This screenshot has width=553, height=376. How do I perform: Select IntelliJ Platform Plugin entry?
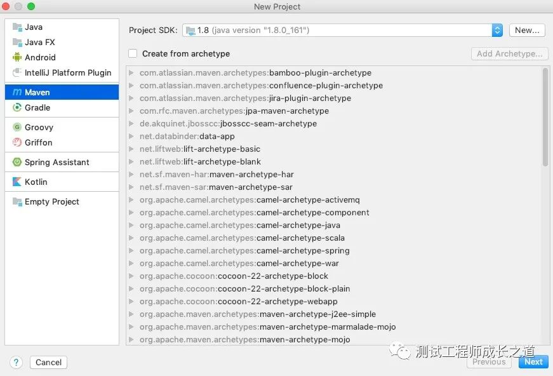[x=62, y=72]
